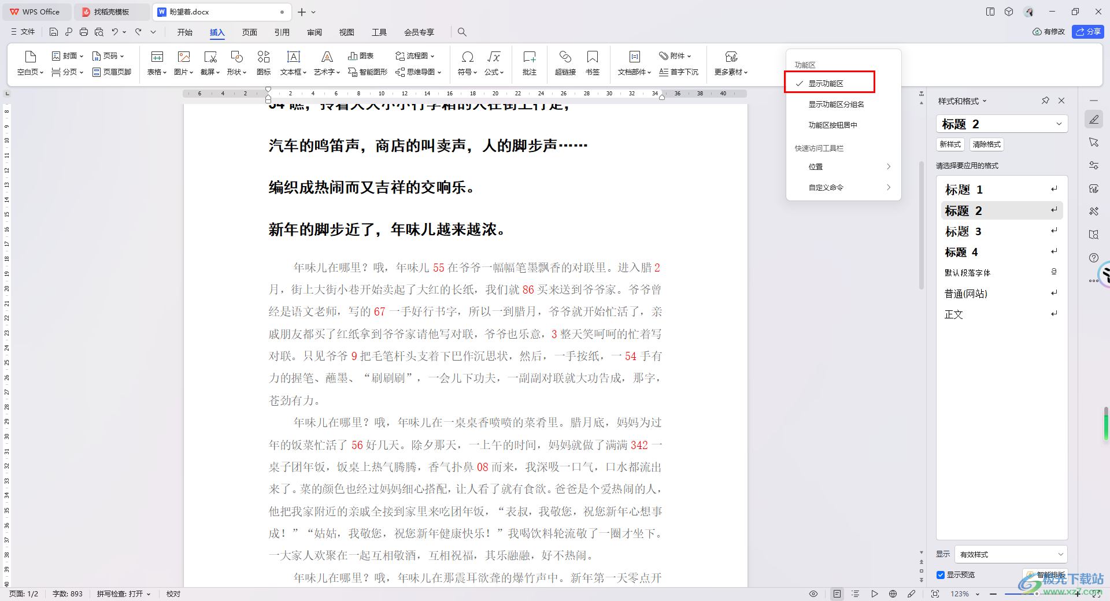The height and width of the screenshot is (601, 1110).
Task: Click the Undo arrow
Action: point(115,32)
